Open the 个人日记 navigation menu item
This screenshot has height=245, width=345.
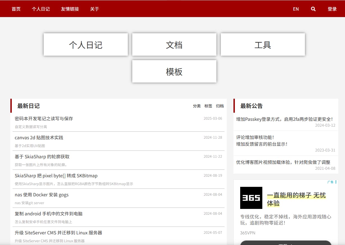tap(41, 9)
